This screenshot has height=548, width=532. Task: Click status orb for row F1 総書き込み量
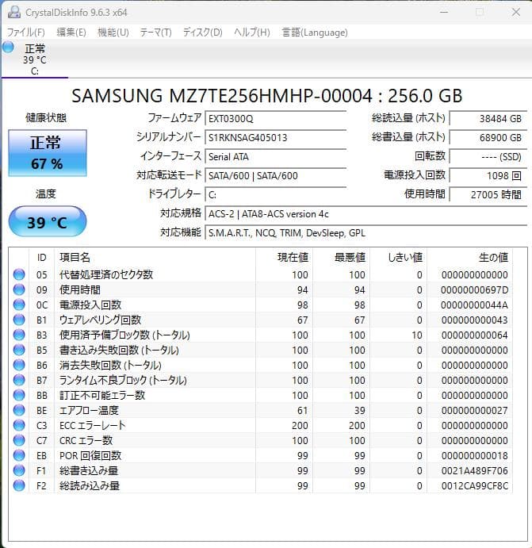coord(19,470)
